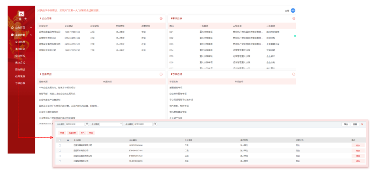Viewport: 372px width, 186px height.
Task: Click the filter icon next to 企业编码 search field
Action: click(155, 124)
